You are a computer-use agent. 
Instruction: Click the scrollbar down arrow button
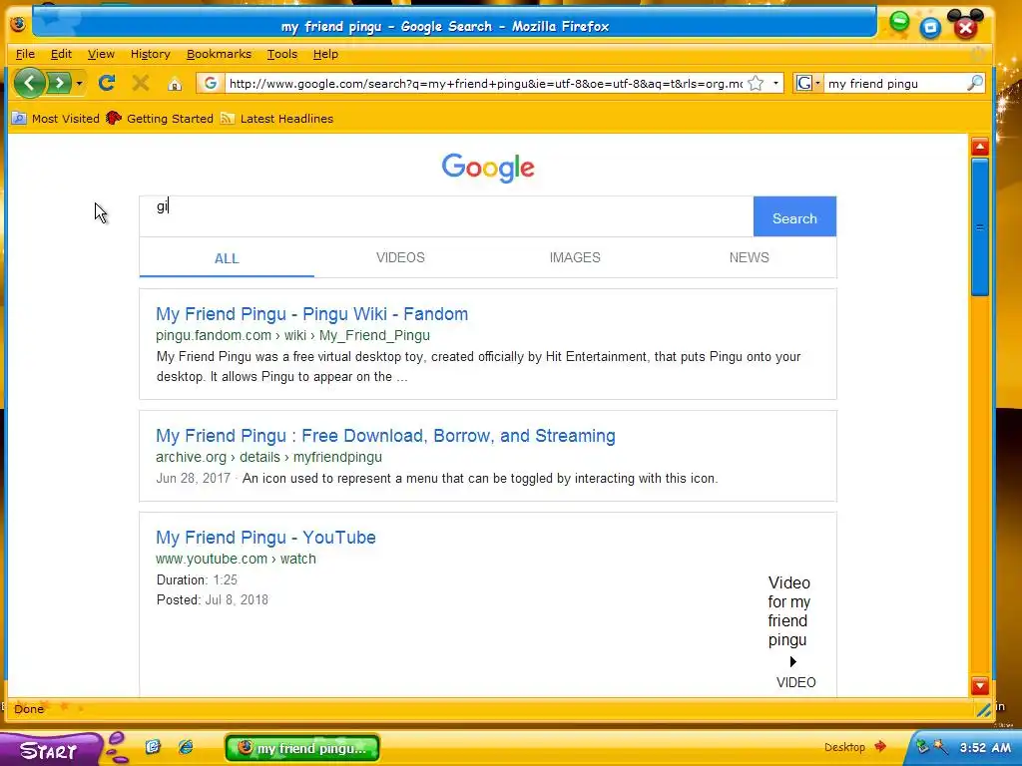pos(980,686)
